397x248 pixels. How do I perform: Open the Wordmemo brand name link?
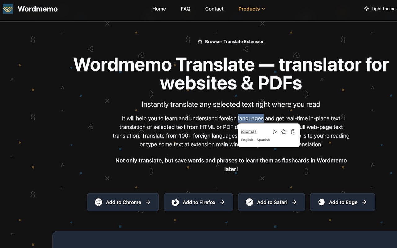38,9
